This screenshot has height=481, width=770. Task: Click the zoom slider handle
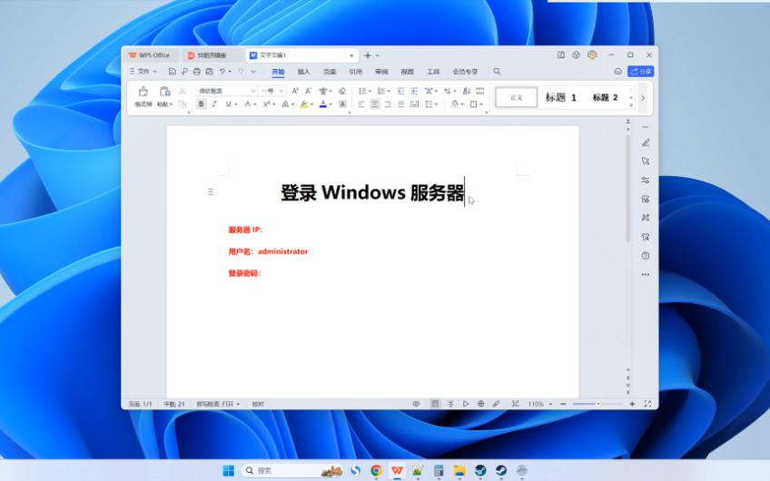(x=598, y=404)
